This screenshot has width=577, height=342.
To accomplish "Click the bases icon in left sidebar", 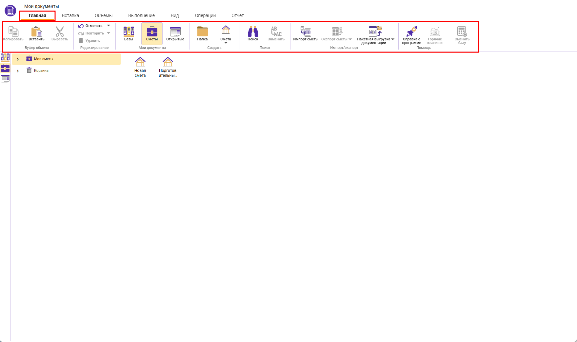I will point(5,57).
